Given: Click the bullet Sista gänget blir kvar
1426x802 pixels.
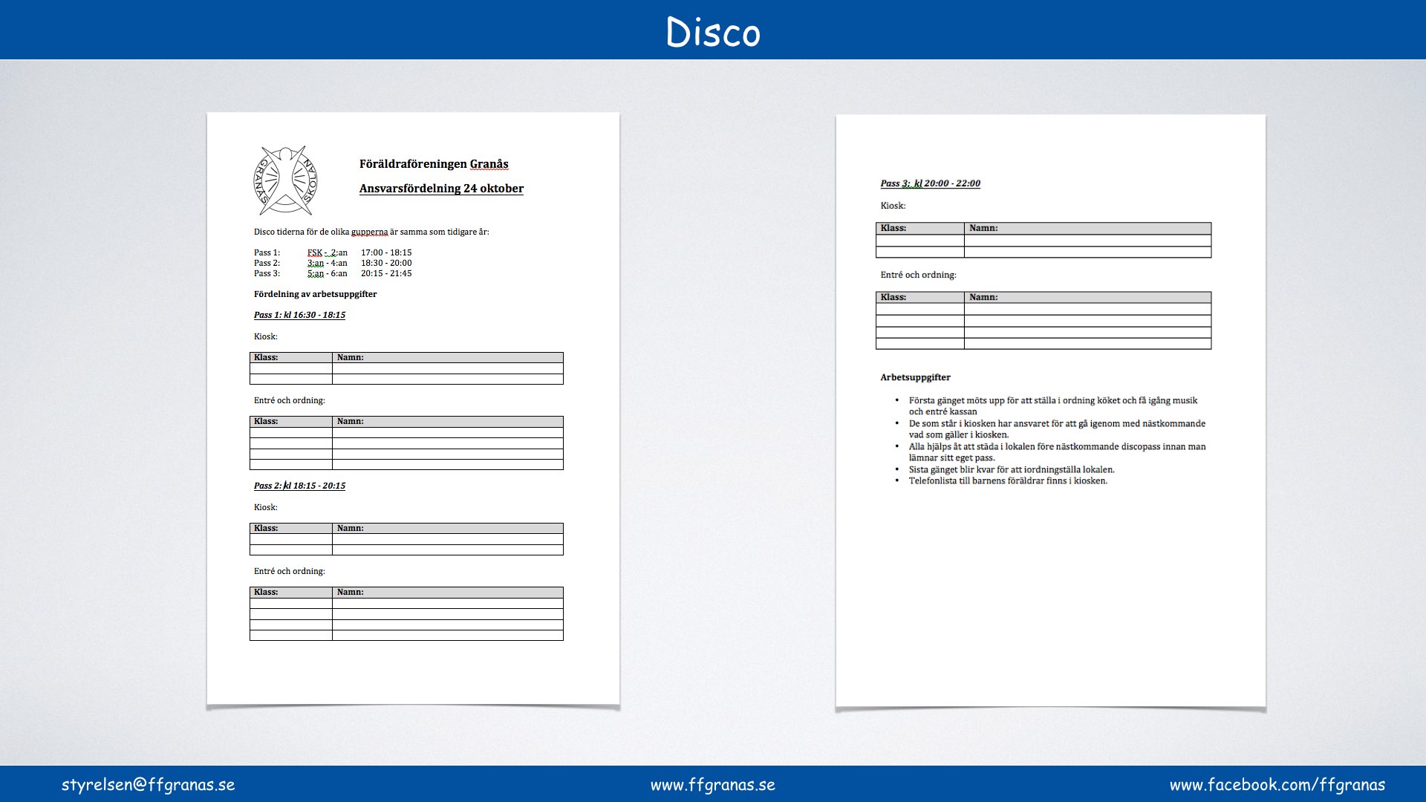Looking at the screenshot, I should coord(1012,469).
